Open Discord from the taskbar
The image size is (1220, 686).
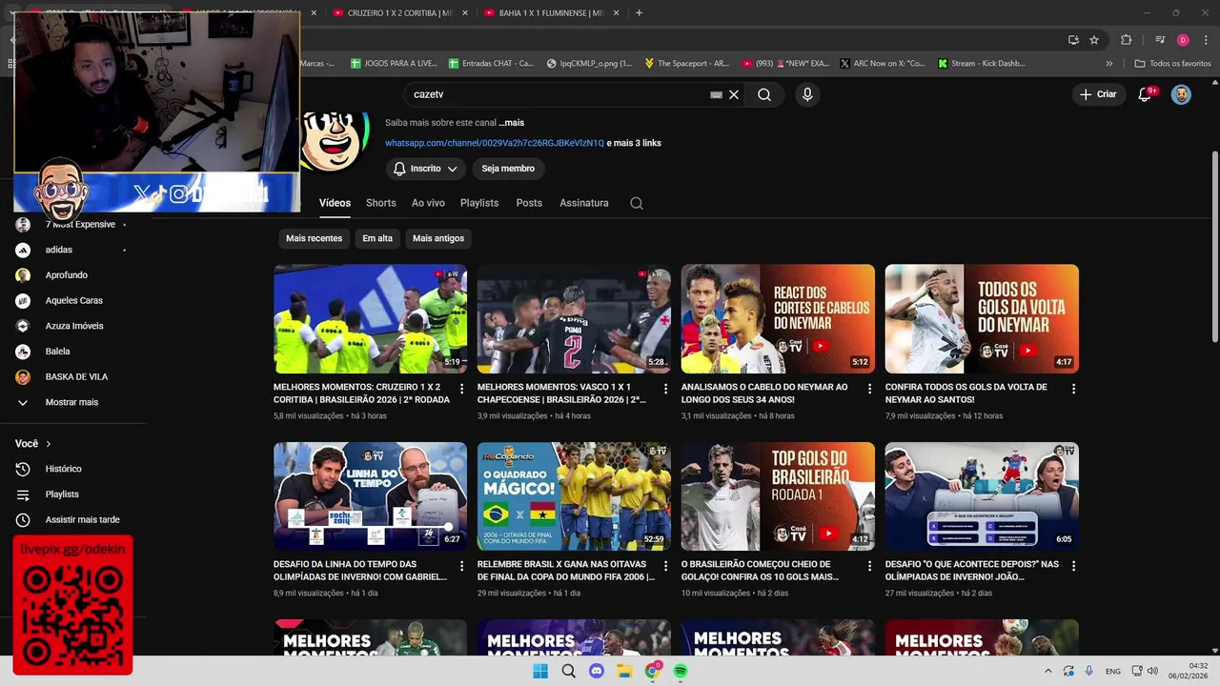coord(597,671)
